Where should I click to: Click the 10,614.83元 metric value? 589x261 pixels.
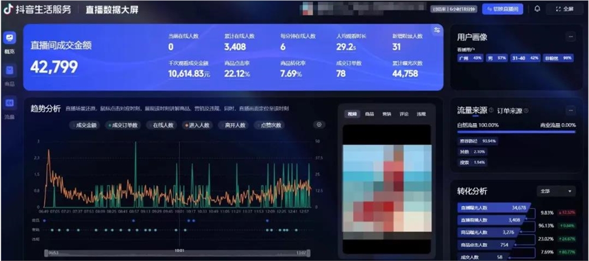click(x=189, y=74)
